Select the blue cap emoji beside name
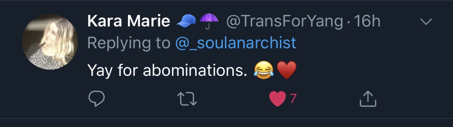Screen dimensions: 453x127 [x=186, y=22]
